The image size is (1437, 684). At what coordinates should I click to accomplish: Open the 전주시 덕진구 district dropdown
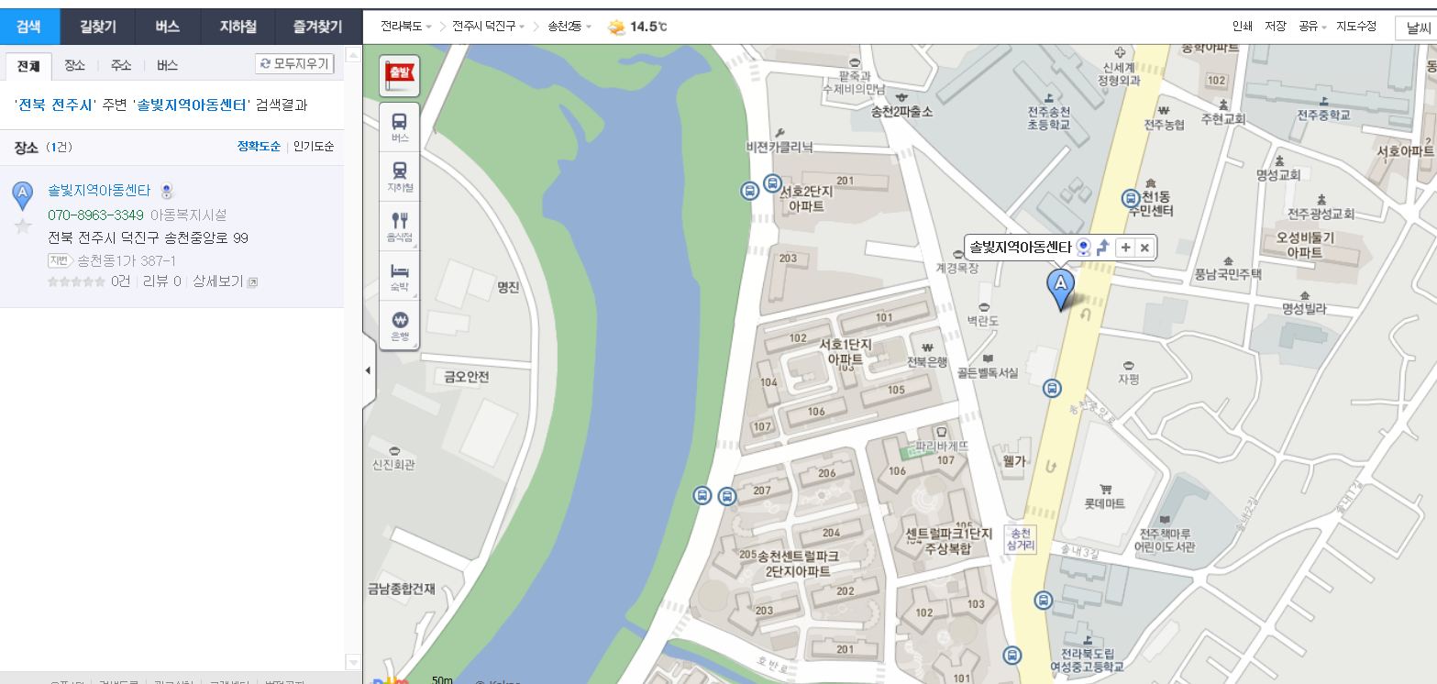[488, 28]
